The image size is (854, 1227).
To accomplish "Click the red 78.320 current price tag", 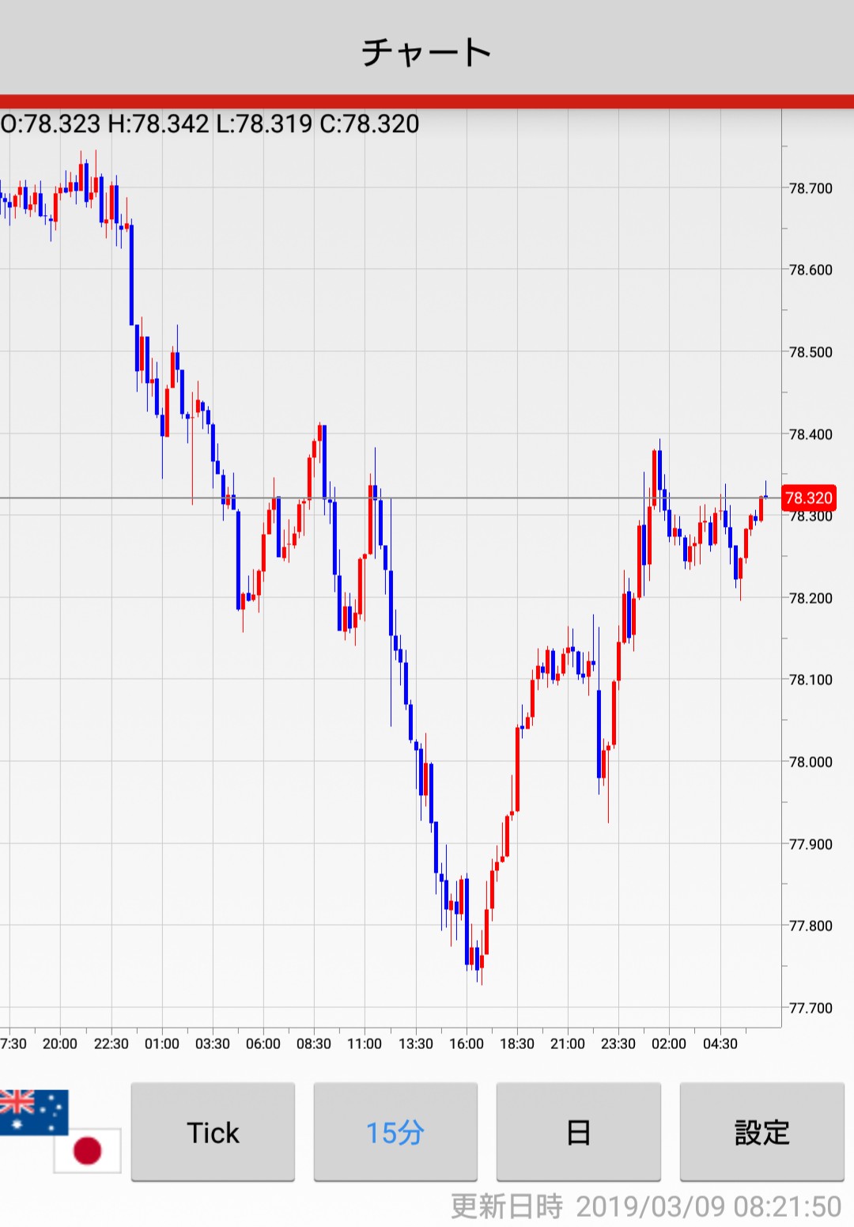I will [808, 498].
